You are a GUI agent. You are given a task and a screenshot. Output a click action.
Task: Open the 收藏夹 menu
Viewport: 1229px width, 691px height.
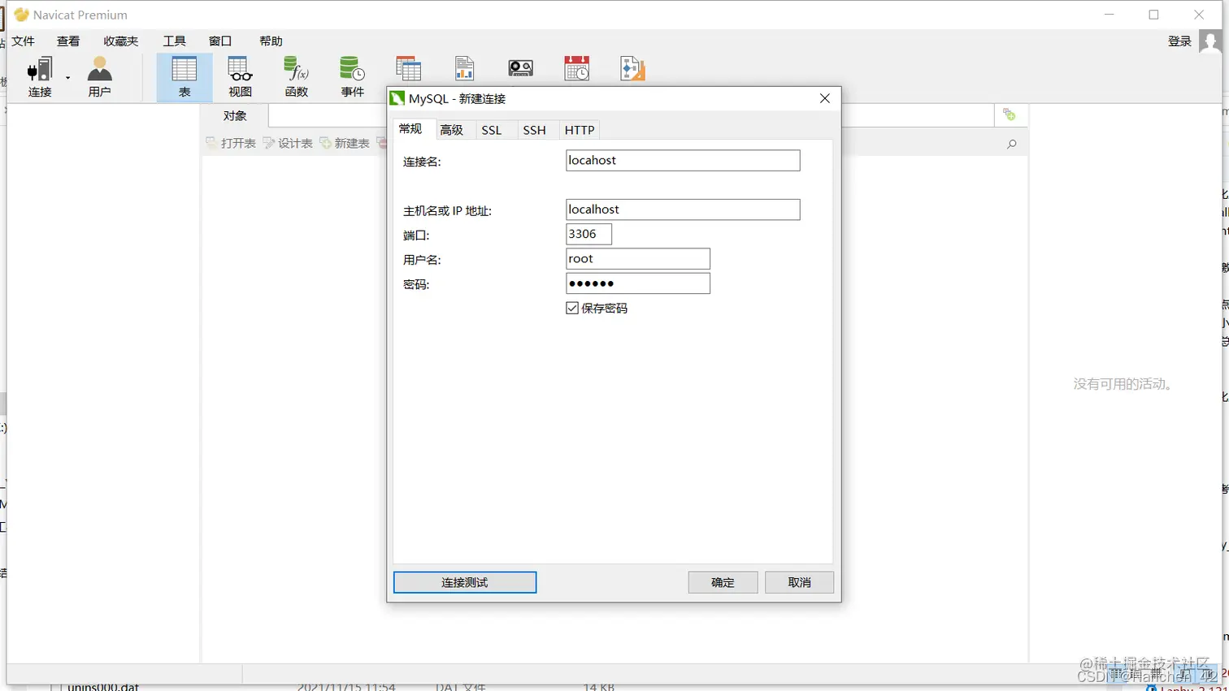120,41
